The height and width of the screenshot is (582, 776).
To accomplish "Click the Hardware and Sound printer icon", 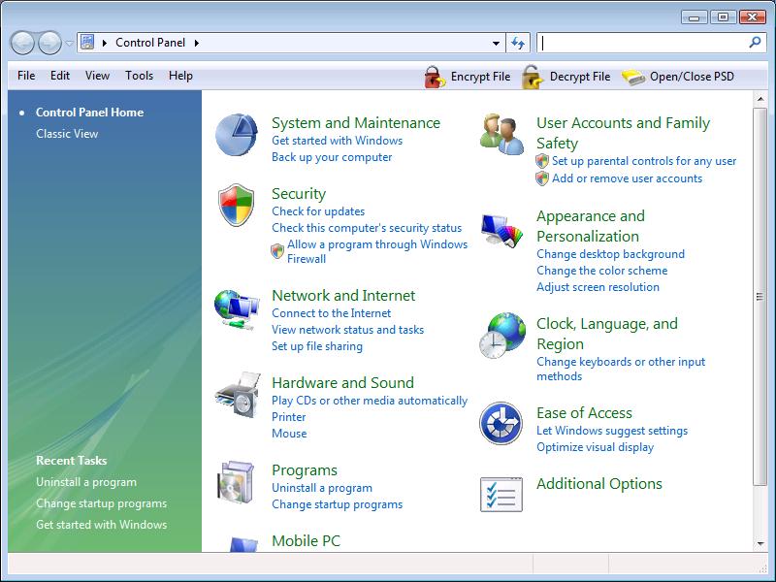I will (238, 395).
